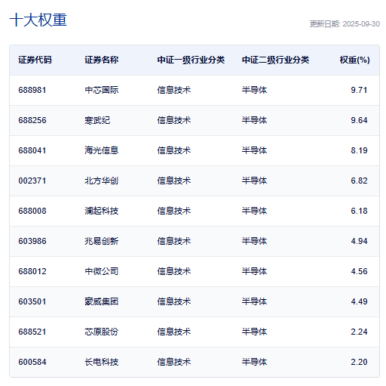Image resolution: width=386 pixels, height=386 pixels.
Task: Click the 中证二级行业分类 column header
Action: [x=275, y=60]
